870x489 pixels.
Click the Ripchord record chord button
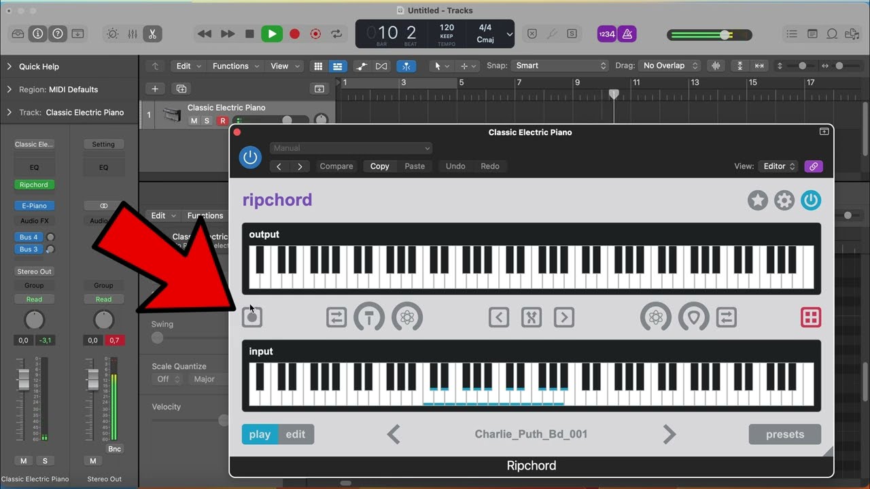pyautogui.click(x=252, y=317)
